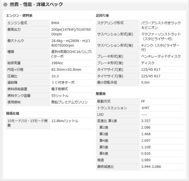Select the 4リンク（スタビライザー付） value
Screen dimensions: 189x181
tap(160, 48)
